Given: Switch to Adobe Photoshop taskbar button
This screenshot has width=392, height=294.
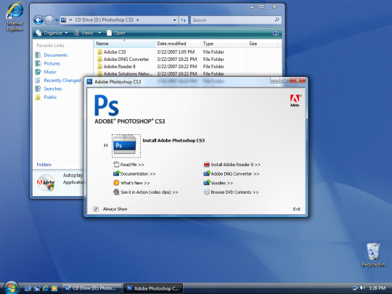Looking at the screenshot, I should click(153, 288).
